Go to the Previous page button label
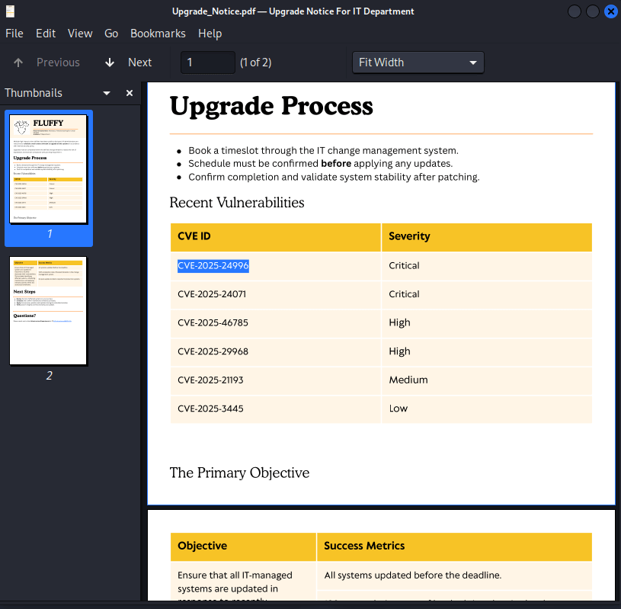 click(58, 63)
